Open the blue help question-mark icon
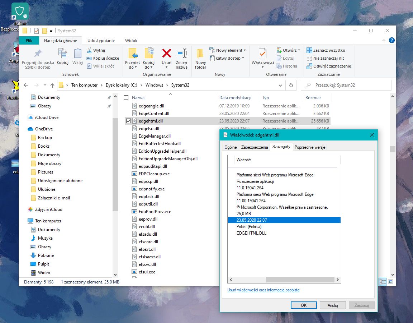 (x=391, y=40)
